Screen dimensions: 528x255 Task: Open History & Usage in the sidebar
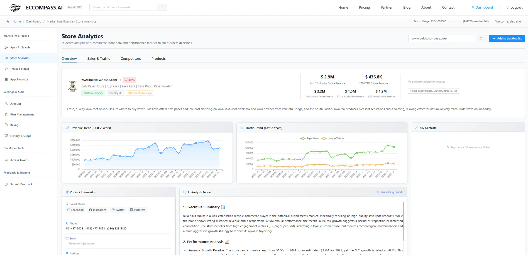pos(21,136)
